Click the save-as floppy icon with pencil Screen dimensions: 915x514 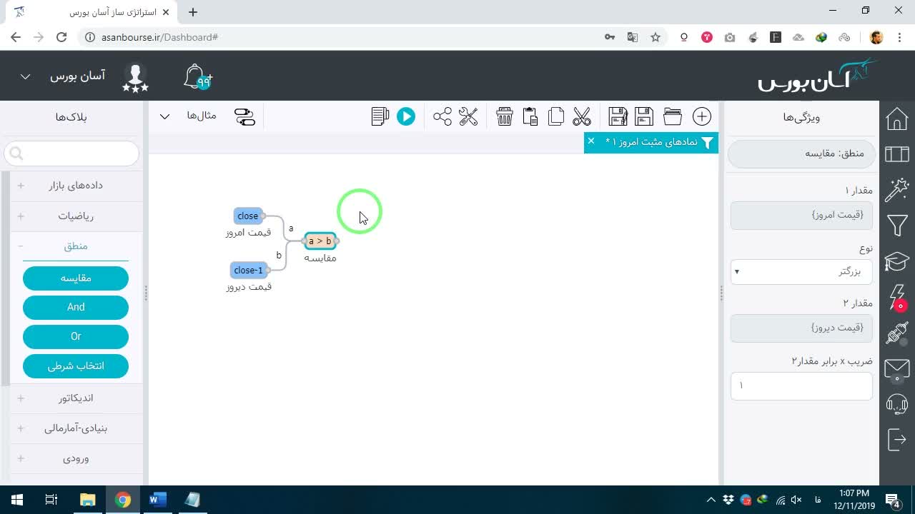(x=618, y=116)
